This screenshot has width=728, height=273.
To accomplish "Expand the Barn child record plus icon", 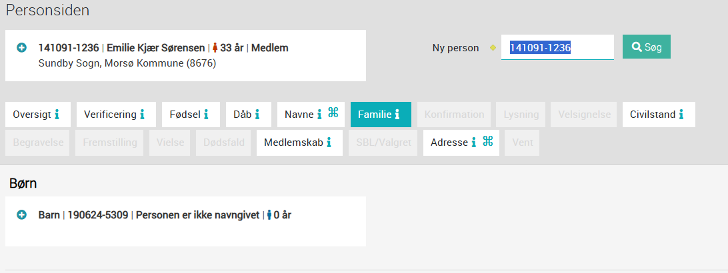I will (21, 215).
